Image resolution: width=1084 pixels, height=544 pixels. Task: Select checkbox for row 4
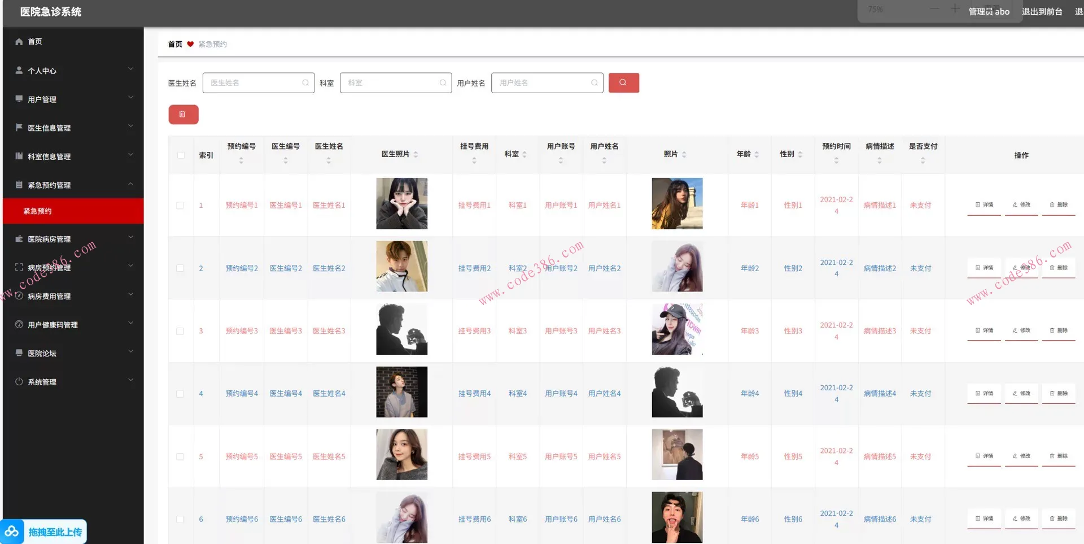pos(180,394)
